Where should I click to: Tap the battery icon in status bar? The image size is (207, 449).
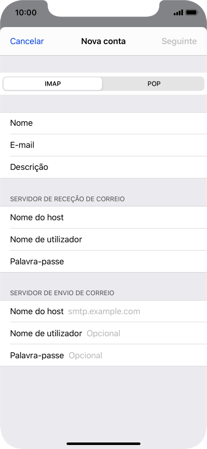point(191,13)
